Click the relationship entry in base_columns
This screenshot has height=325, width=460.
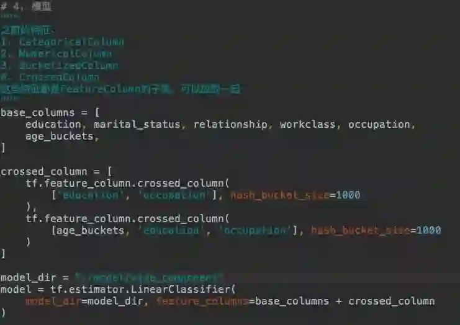(x=230, y=125)
